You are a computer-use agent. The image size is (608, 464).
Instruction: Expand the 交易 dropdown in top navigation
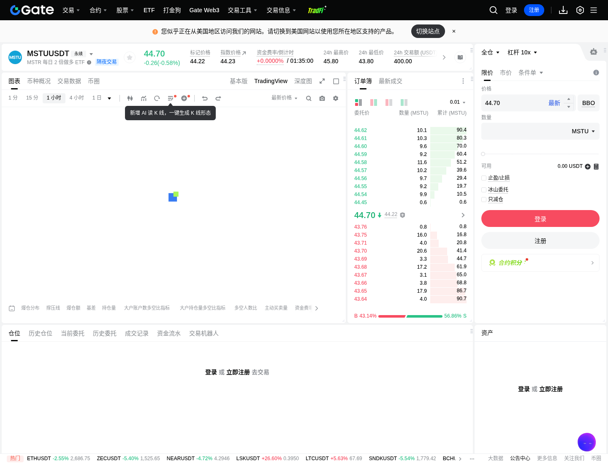pos(71,10)
